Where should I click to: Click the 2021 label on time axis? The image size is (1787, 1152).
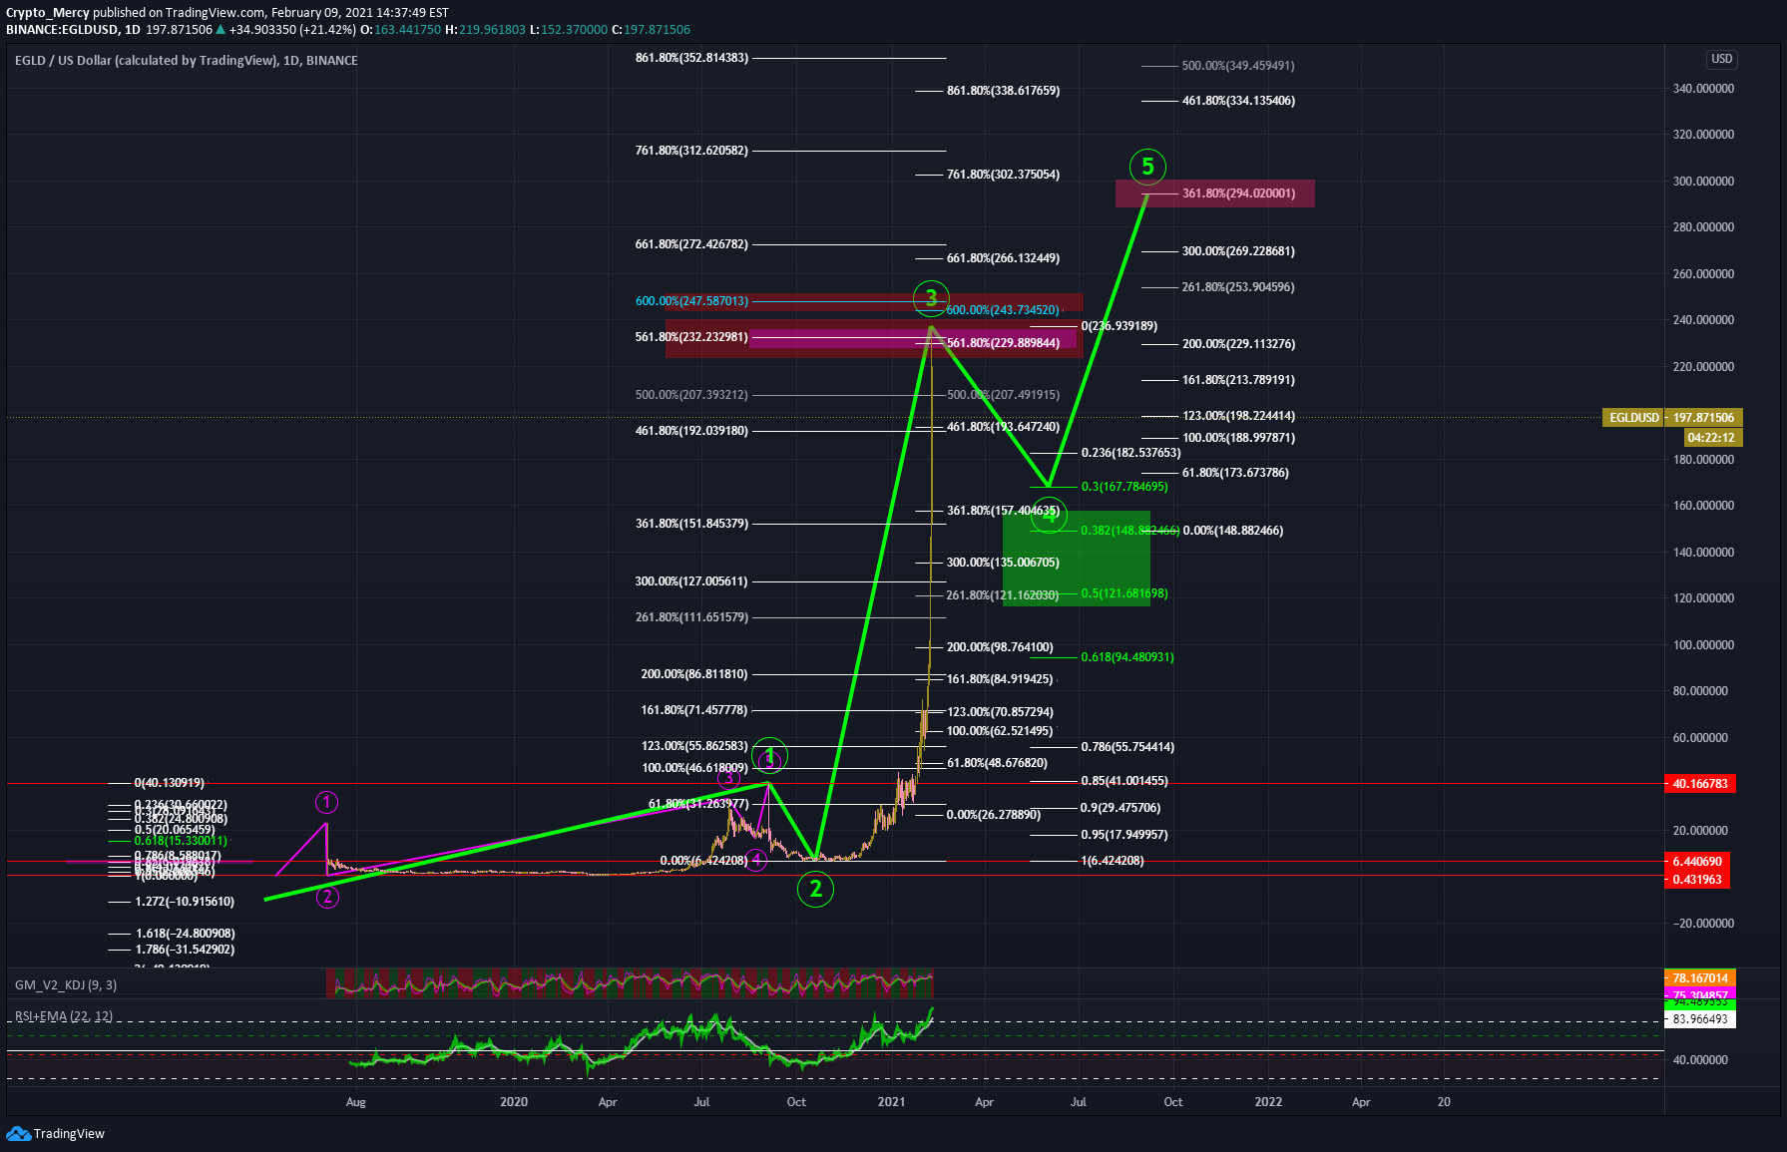click(891, 1102)
